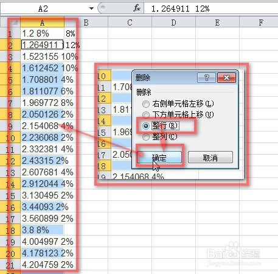Click cell containing '2.607681 4%'
Image resolution: width=278 pixels, height=274 pixels.
tap(42, 172)
